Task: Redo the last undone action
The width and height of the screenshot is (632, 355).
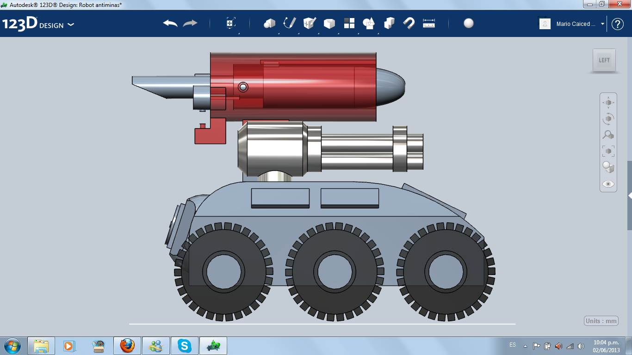Action: click(190, 23)
